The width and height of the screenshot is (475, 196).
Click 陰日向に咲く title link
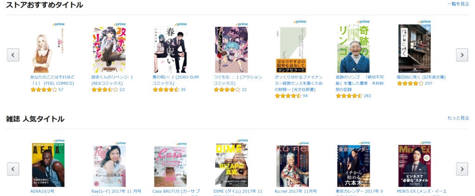417,77
